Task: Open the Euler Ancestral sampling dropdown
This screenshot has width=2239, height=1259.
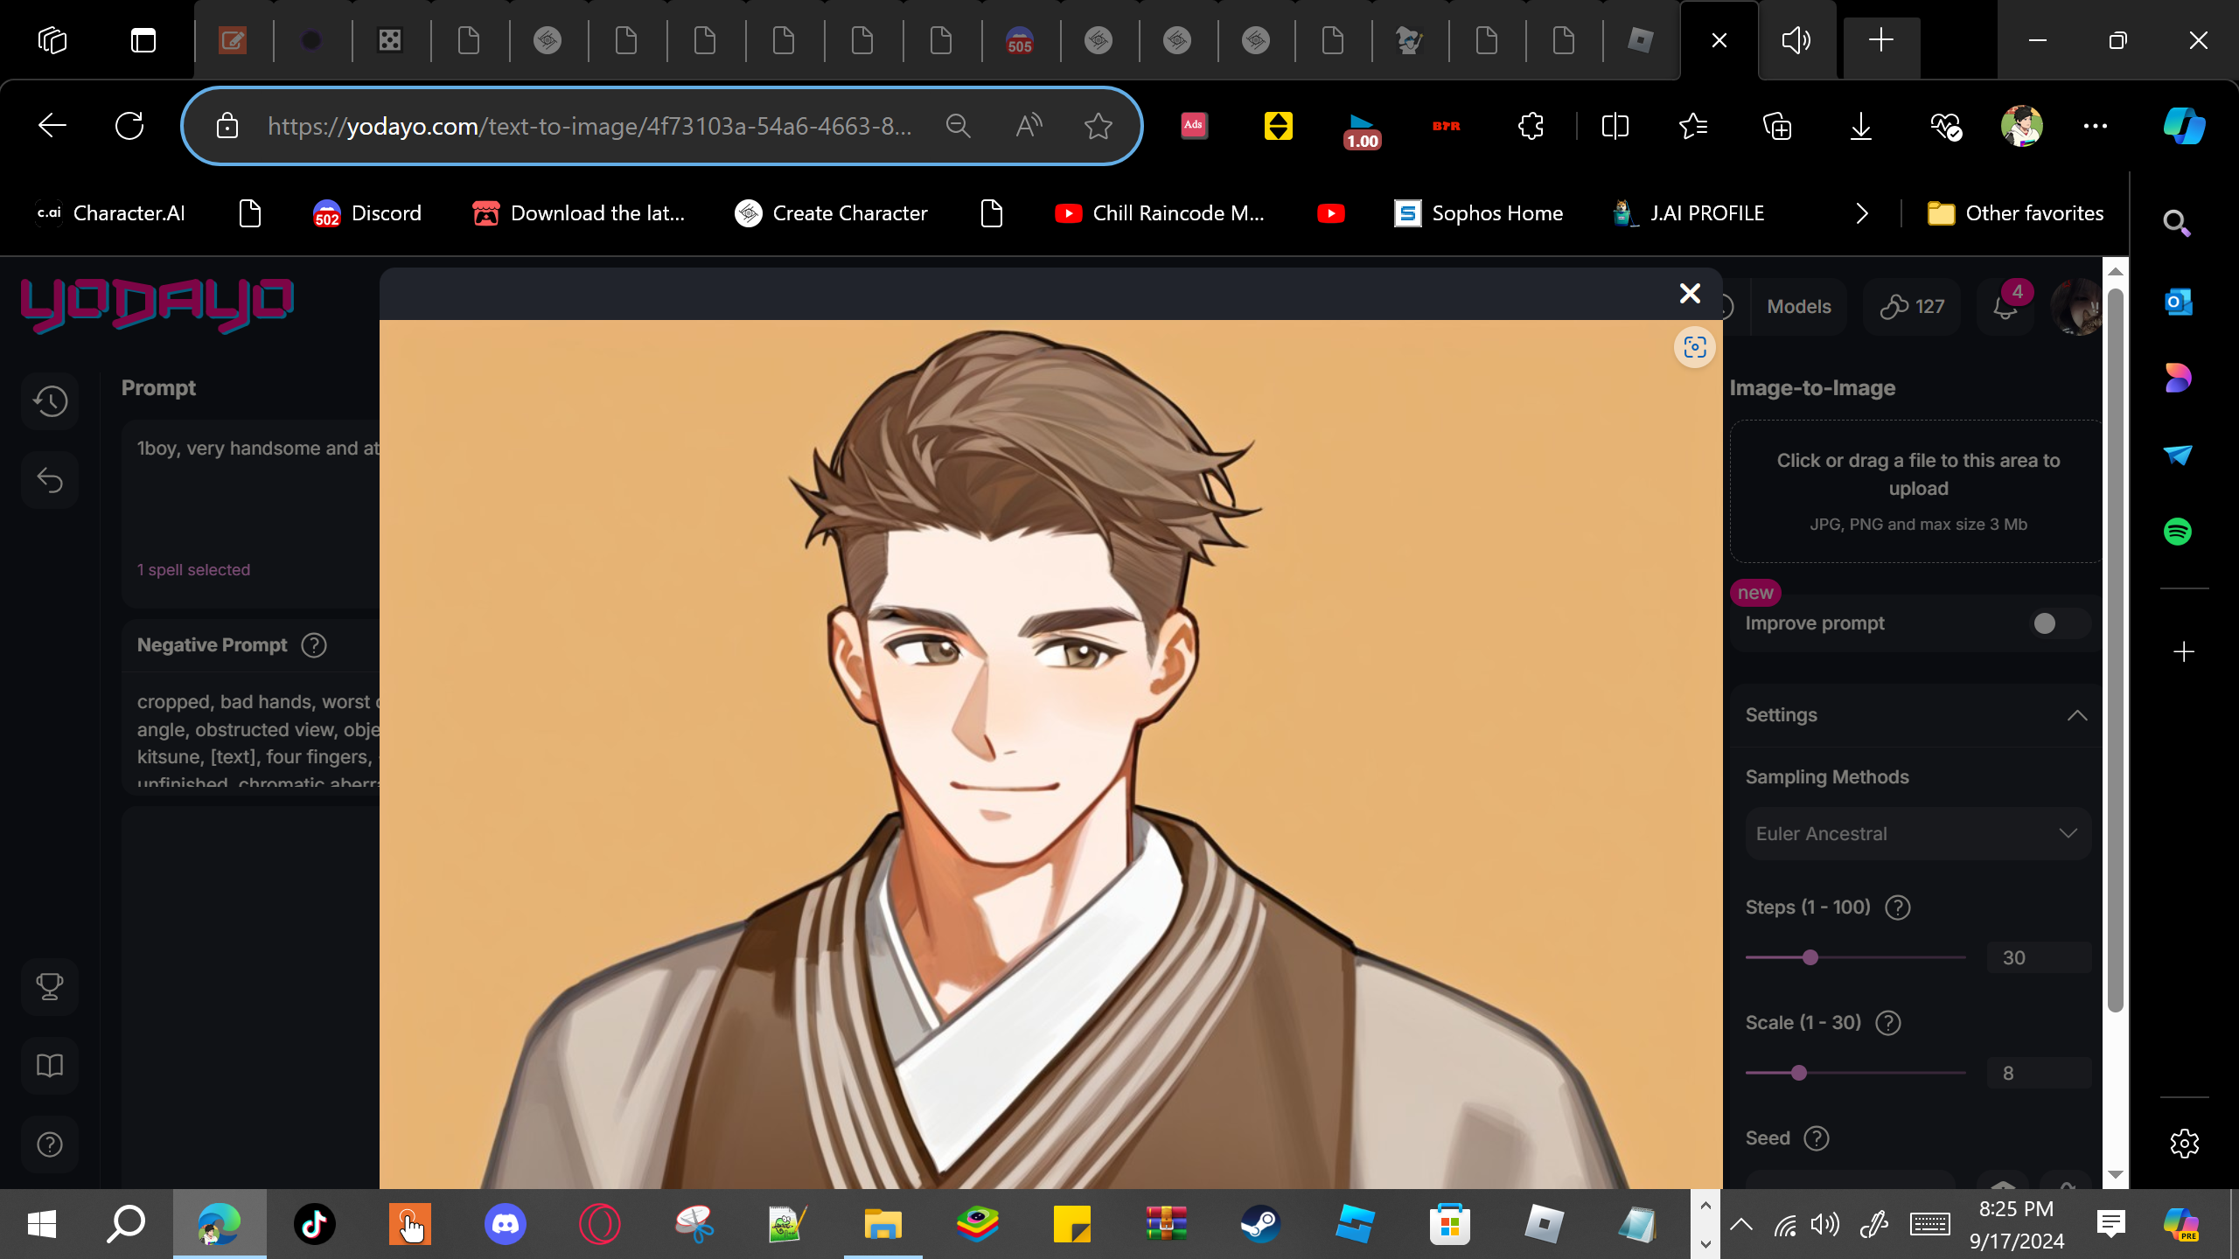Action: [1917, 834]
